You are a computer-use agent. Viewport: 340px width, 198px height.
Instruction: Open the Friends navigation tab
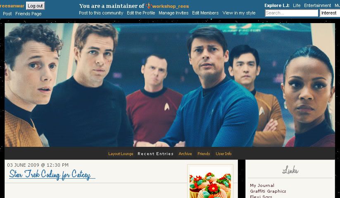pyautogui.click(x=204, y=153)
